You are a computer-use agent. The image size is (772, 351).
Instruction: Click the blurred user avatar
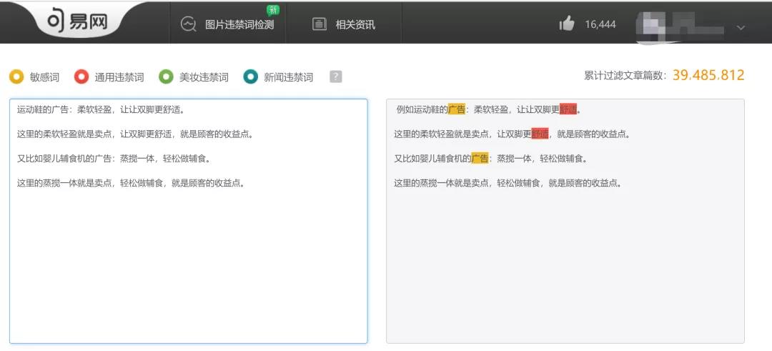(653, 26)
